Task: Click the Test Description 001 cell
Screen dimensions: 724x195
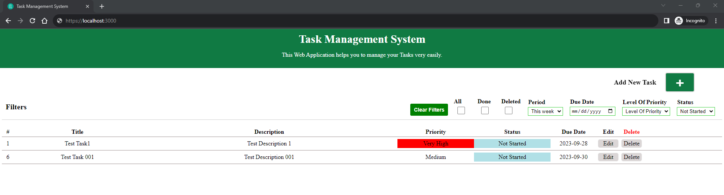Action: click(x=269, y=157)
